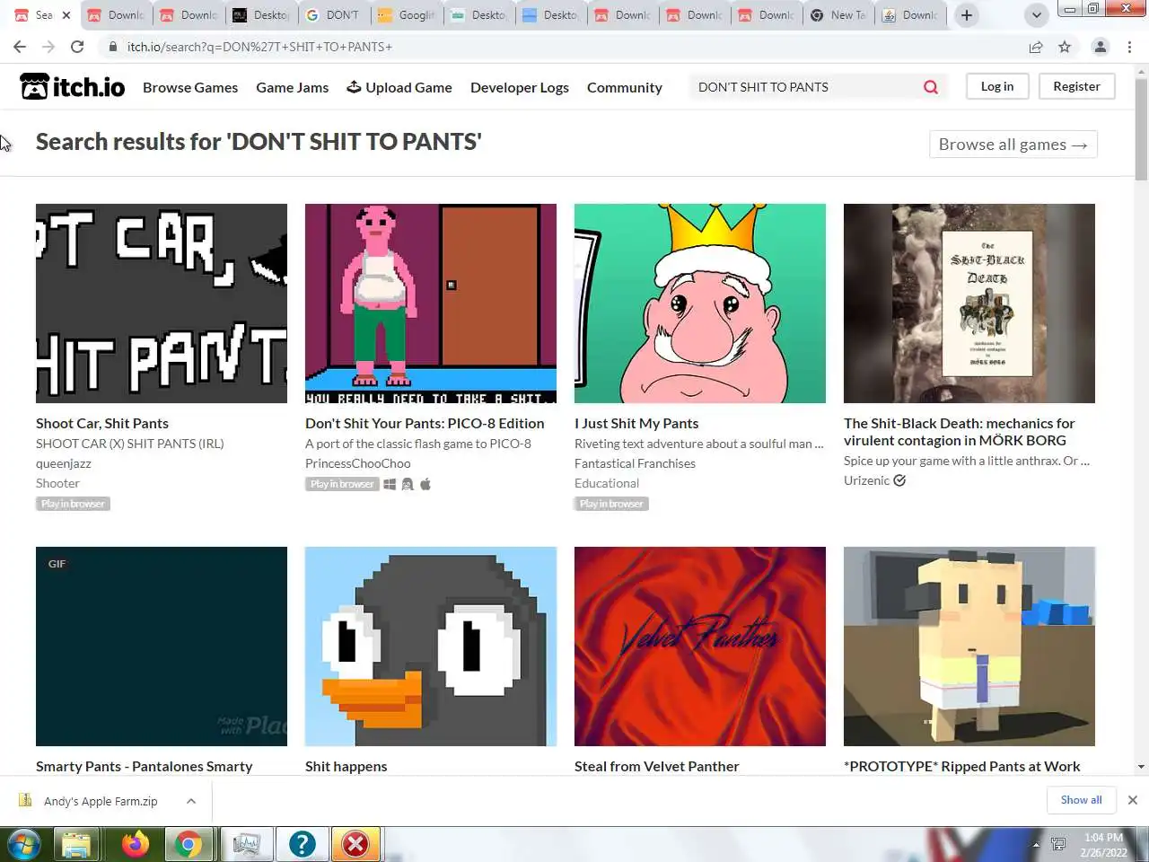Open Developer Logs
Screen dimensions: 1149x862
[x=520, y=87]
